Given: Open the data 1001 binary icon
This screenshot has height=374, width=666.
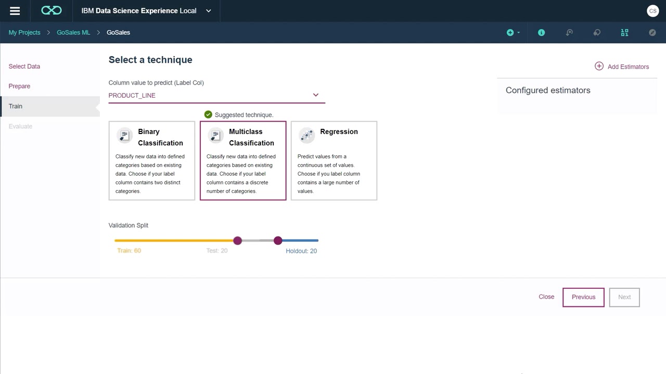Looking at the screenshot, I should click(x=624, y=32).
